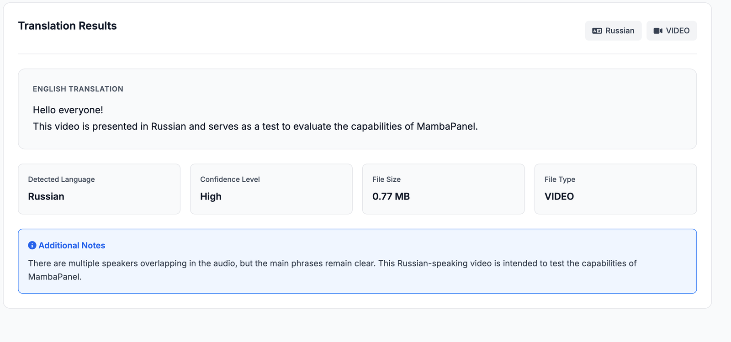This screenshot has height=342, width=731.
Task: Click the info icon beside Additional Notes
Action: (x=32, y=245)
